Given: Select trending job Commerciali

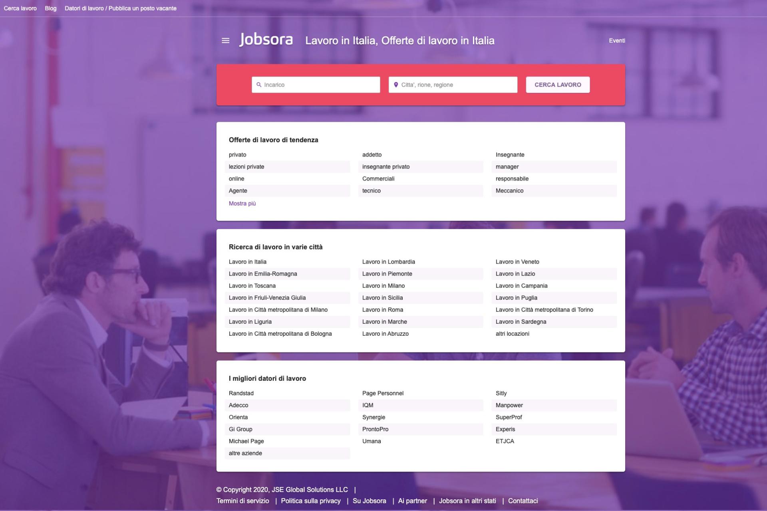Looking at the screenshot, I should click(378, 179).
